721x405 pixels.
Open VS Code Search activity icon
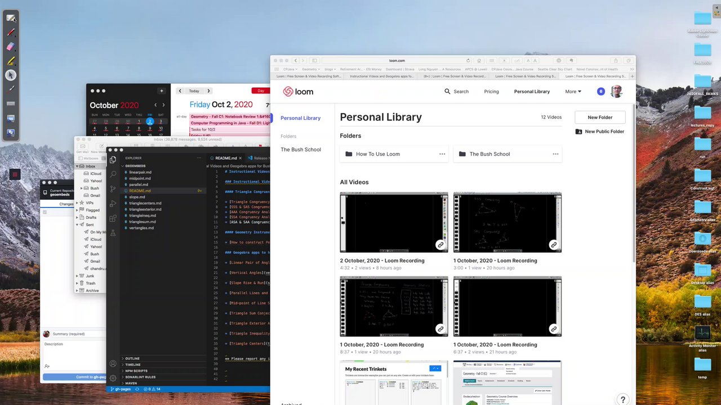coord(113,174)
